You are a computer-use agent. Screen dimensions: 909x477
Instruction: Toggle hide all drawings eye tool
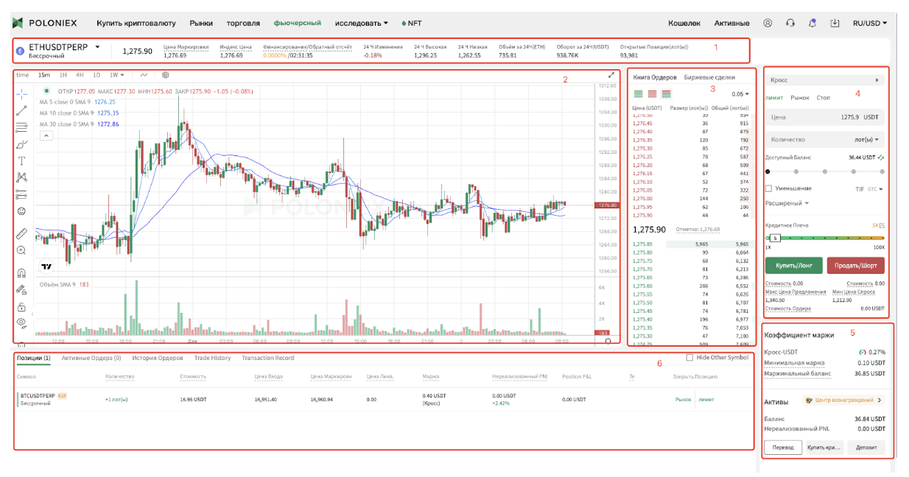point(22,322)
